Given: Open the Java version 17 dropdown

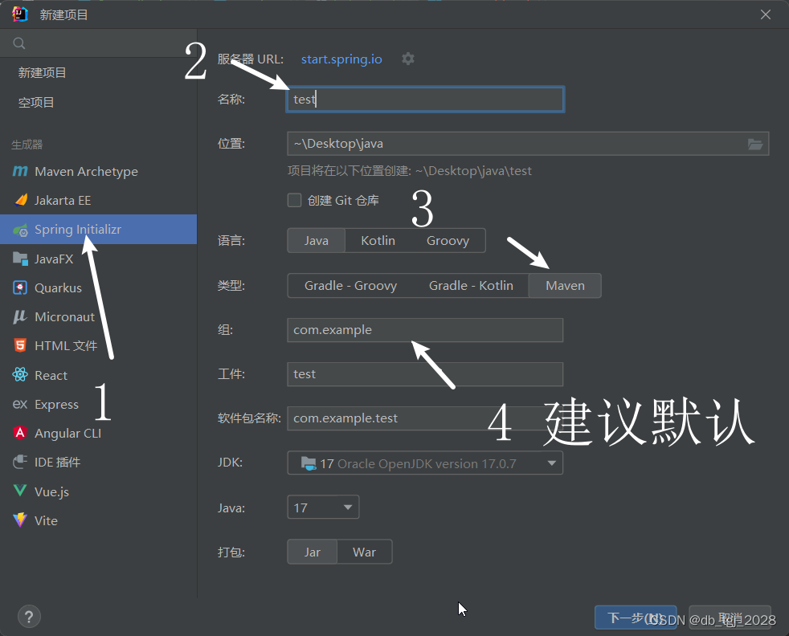Looking at the screenshot, I should (x=323, y=508).
